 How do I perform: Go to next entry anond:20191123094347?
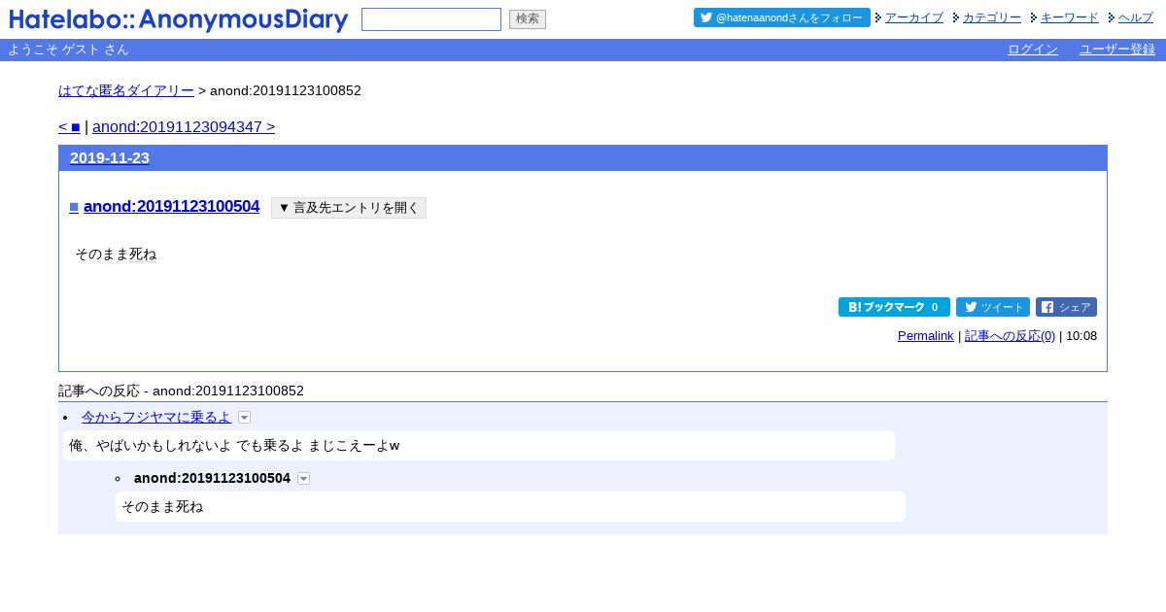click(184, 126)
